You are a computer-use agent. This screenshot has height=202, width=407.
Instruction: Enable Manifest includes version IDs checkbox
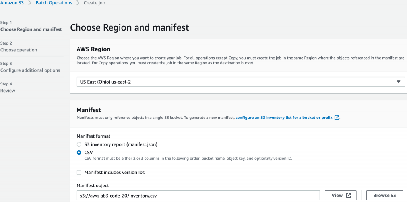[79, 173]
